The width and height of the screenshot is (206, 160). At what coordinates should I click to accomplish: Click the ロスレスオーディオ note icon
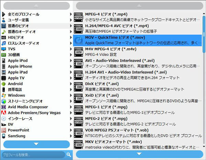point(3,43)
